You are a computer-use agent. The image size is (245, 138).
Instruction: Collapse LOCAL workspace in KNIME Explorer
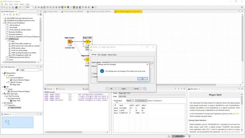point(3,23)
